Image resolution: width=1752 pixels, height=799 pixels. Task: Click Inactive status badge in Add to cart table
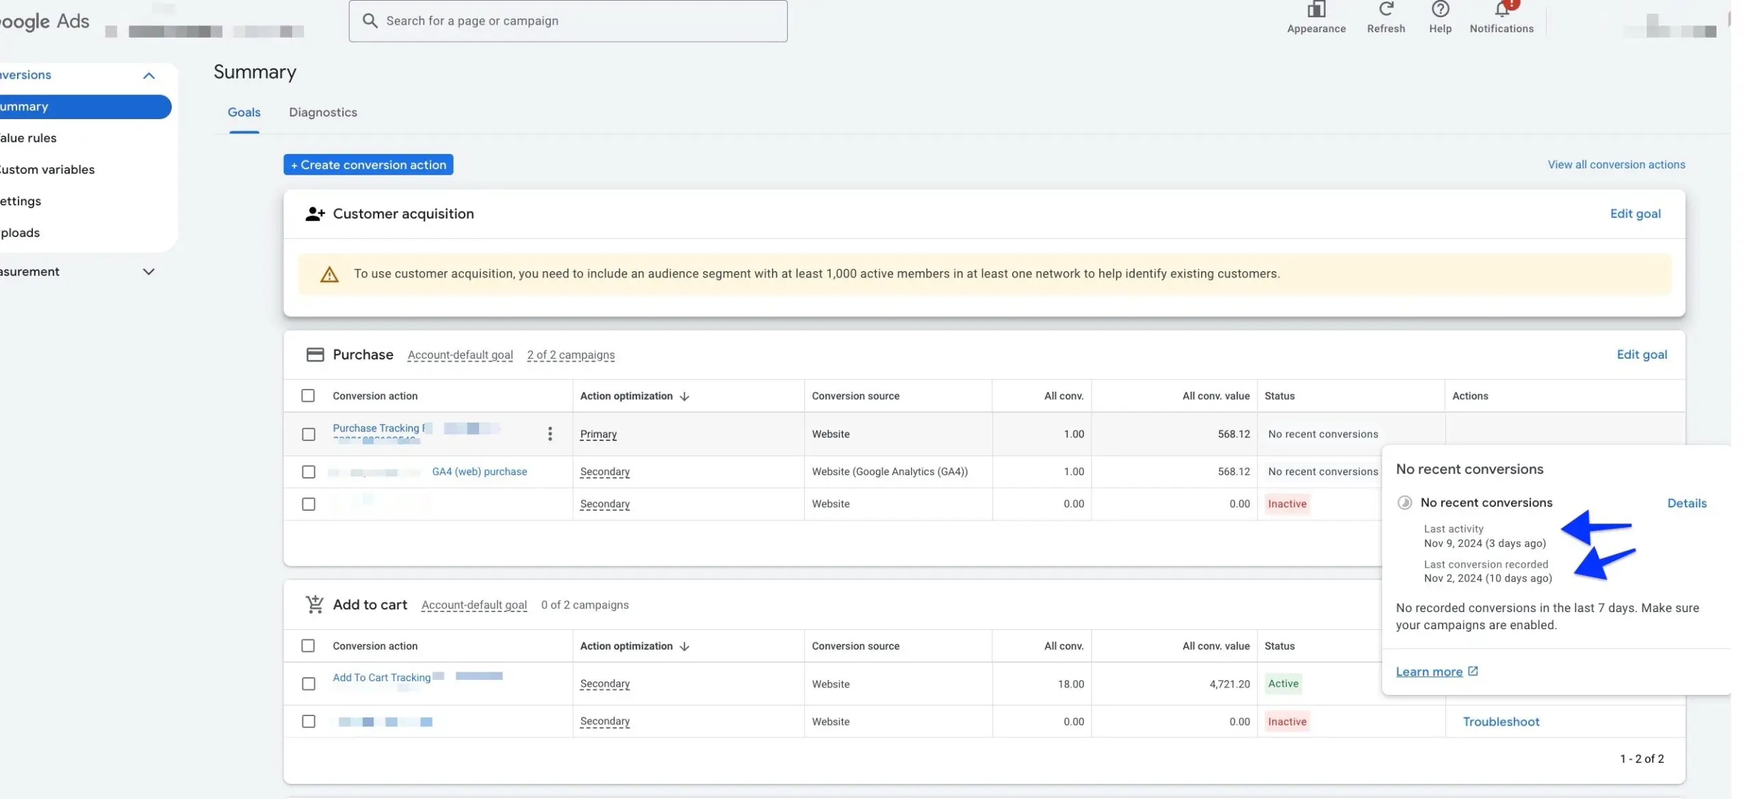1287,722
